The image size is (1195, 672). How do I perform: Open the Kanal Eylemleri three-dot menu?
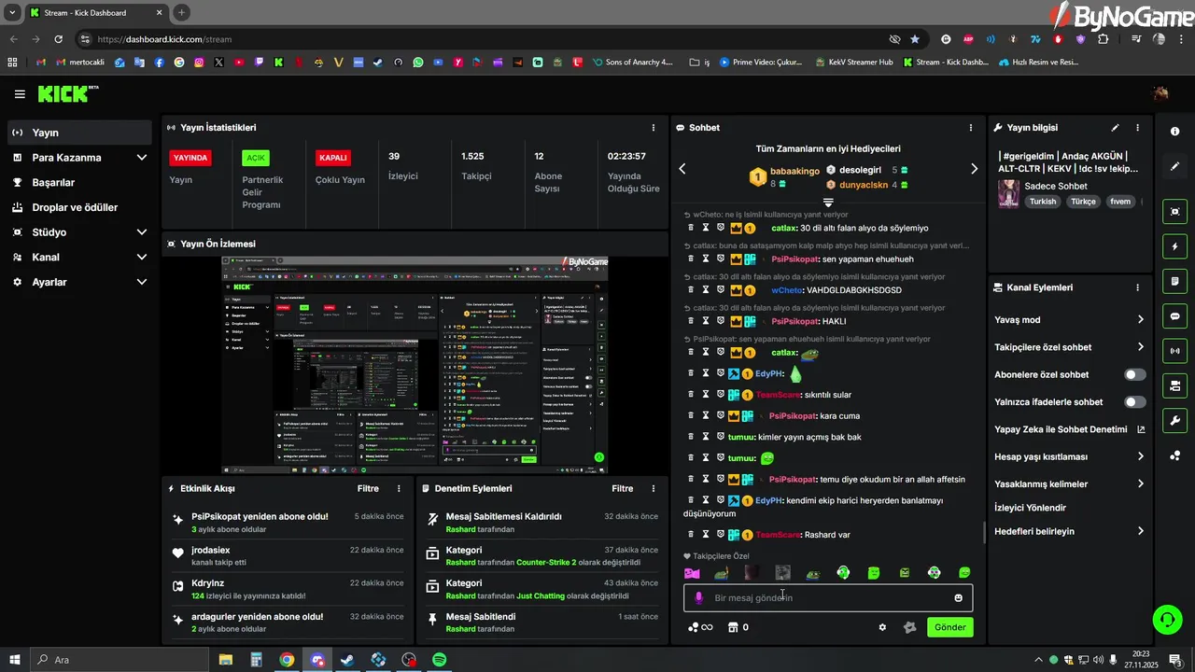(x=1137, y=287)
